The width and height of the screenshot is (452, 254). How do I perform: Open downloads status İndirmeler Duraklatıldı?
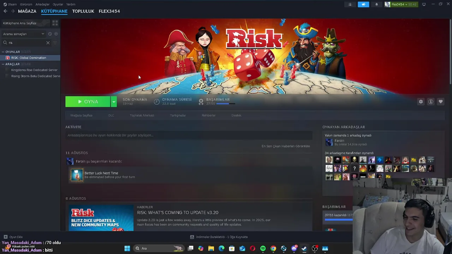point(219,237)
